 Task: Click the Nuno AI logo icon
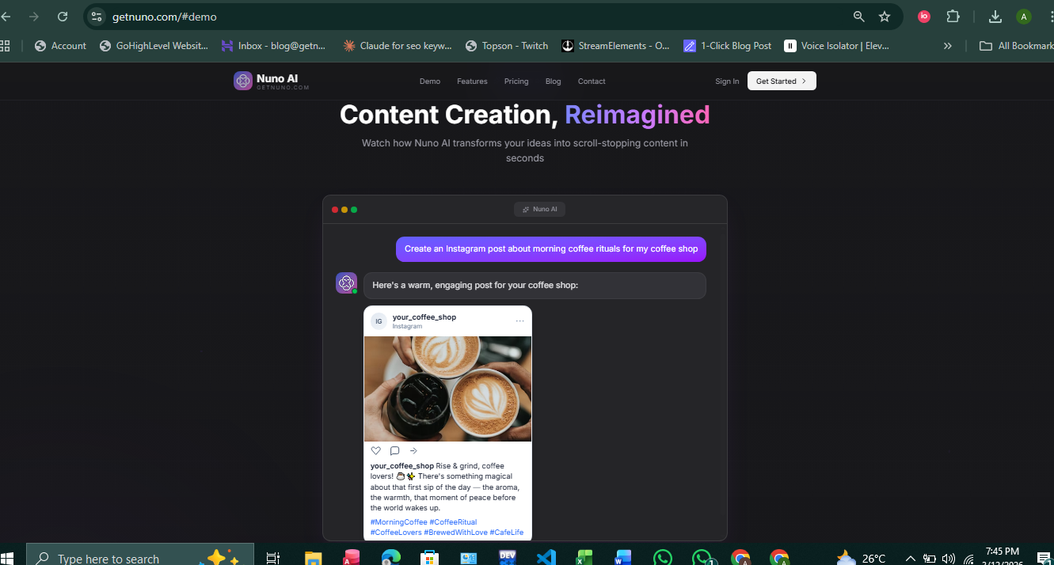[x=243, y=81]
